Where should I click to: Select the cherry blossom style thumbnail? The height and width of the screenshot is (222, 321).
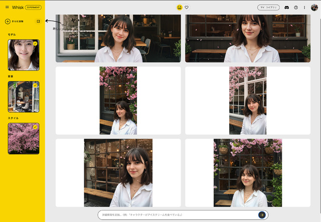click(x=24, y=138)
